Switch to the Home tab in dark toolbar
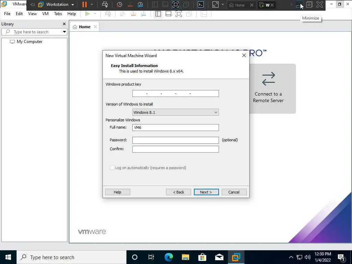The width and height of the screenshot is (352, 264). click(x=237, y=5)
